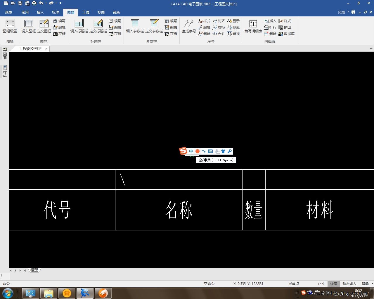Screen dimensions: 374x299
Task: Click the save icon in quick access toolbar
Action: pyautogui.click(x=20, y=3)
